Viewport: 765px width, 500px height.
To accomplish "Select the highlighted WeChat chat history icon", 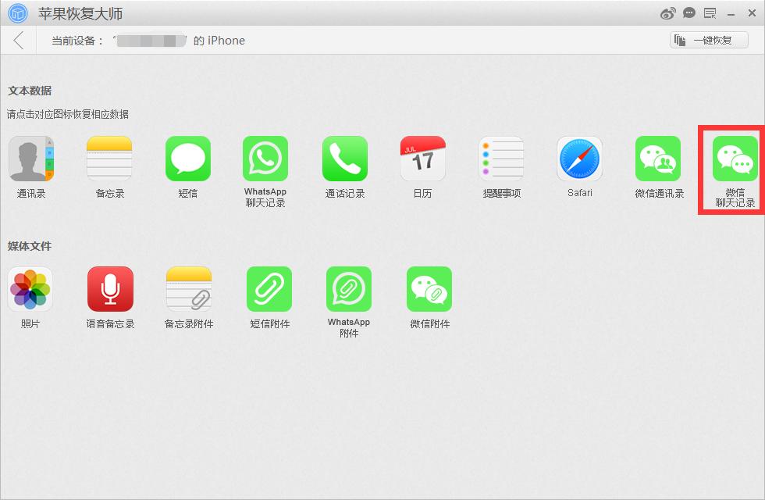I will (x=734, y=158).
